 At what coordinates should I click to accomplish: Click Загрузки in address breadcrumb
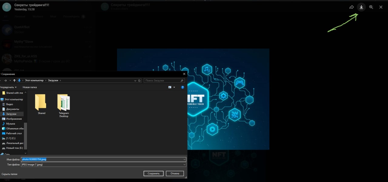53,80
